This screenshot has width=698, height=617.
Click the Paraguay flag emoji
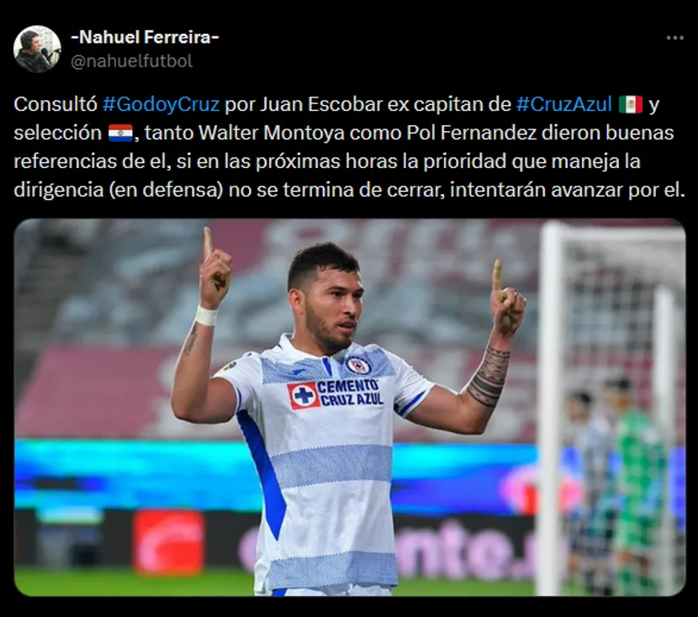120,133
